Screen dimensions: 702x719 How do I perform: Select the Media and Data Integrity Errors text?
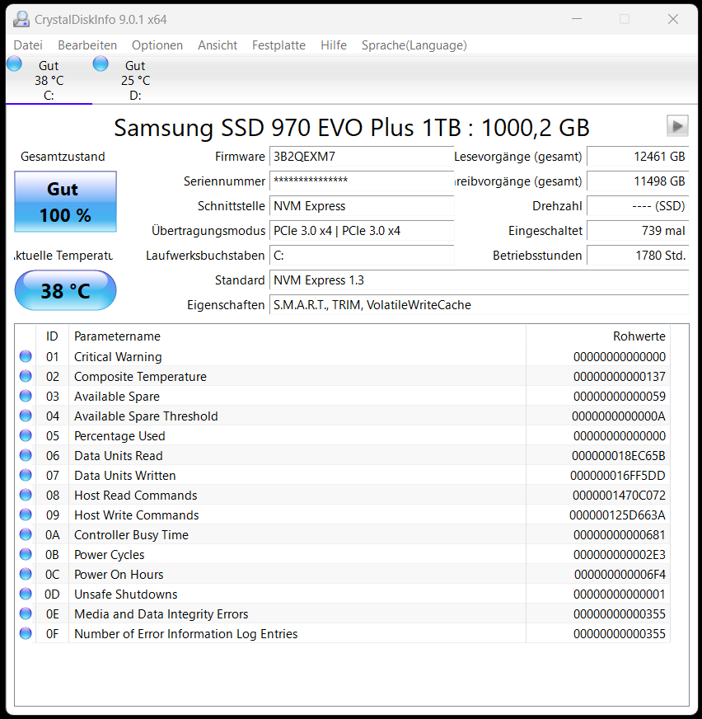pyautogui.click(x=161, y=613)
